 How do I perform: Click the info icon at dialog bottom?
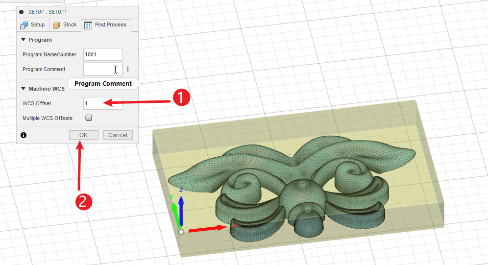(24, 135)
